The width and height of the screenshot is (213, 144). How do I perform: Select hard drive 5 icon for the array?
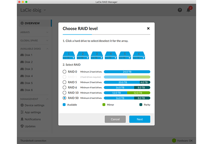coord(125,55)
